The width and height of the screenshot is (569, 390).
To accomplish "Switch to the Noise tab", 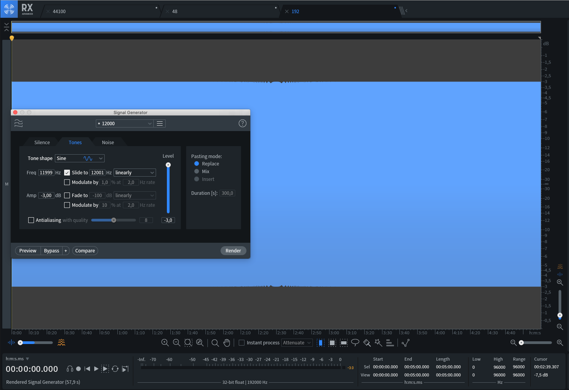I will [108, 143].
